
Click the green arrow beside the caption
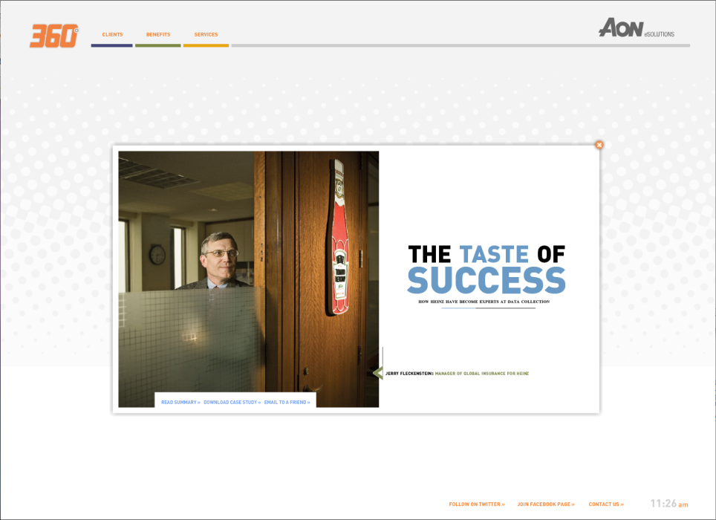pos(378,373)
